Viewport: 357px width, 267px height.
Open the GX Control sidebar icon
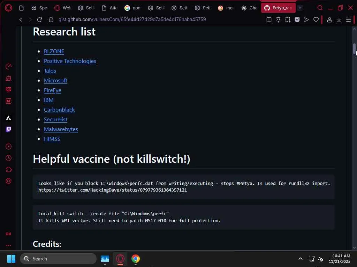(8, 66)
